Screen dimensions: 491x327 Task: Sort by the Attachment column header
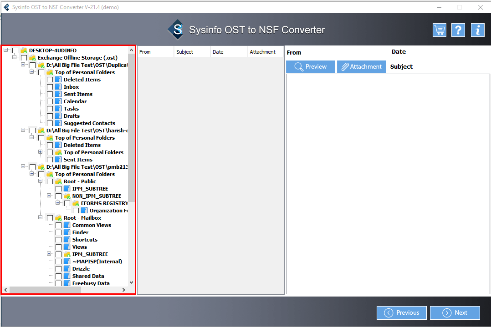point(266,52)
